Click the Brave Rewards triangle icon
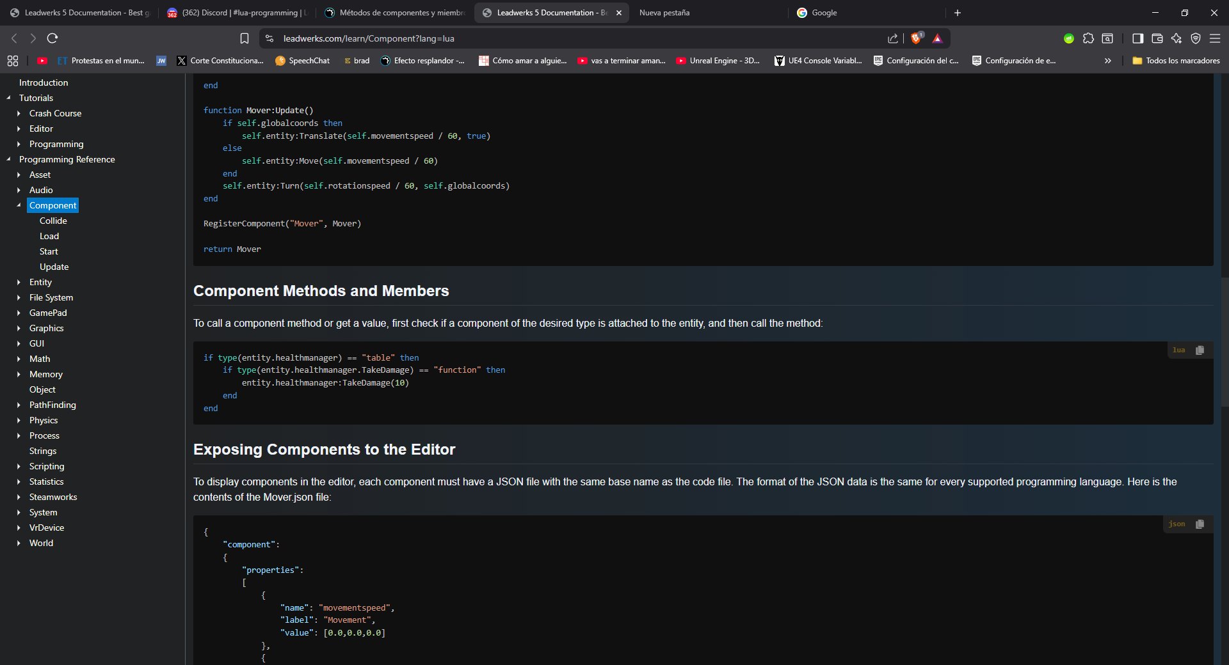1229x665 pixels. [937, 38]
